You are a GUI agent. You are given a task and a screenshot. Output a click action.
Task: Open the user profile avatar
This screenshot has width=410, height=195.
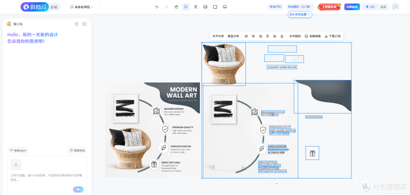tap(395, 7)
